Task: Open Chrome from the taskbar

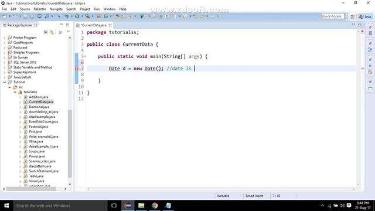Action: coord(155,205)
